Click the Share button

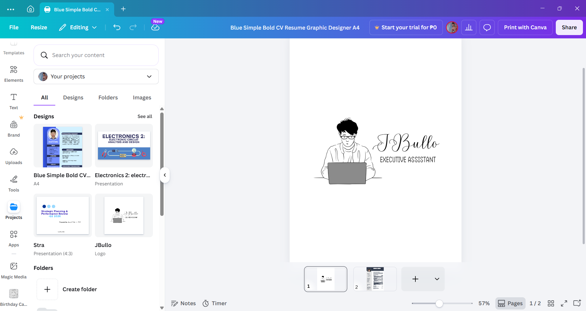coord(569,27)
